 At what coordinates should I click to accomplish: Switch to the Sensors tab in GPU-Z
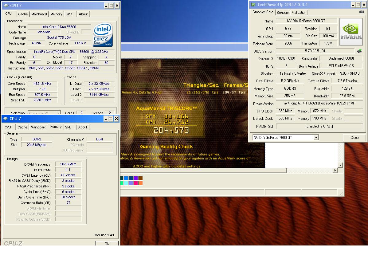[x=283, y=13]
